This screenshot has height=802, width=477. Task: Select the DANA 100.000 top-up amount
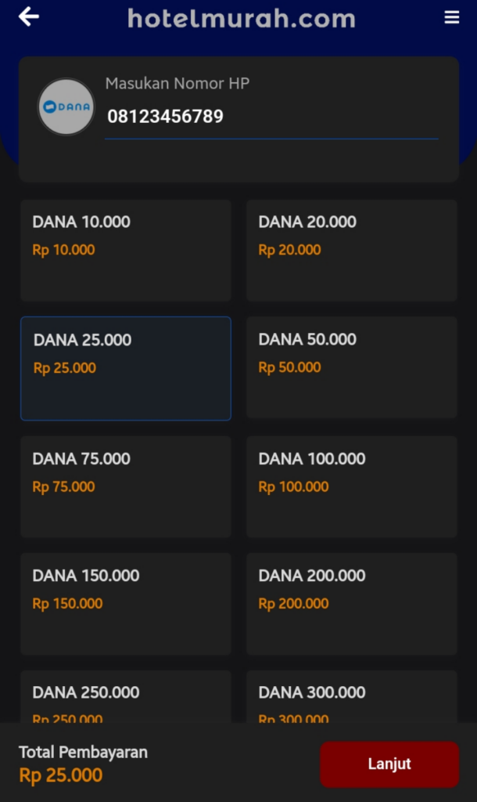pyautogui.click(x=351, y=486)
